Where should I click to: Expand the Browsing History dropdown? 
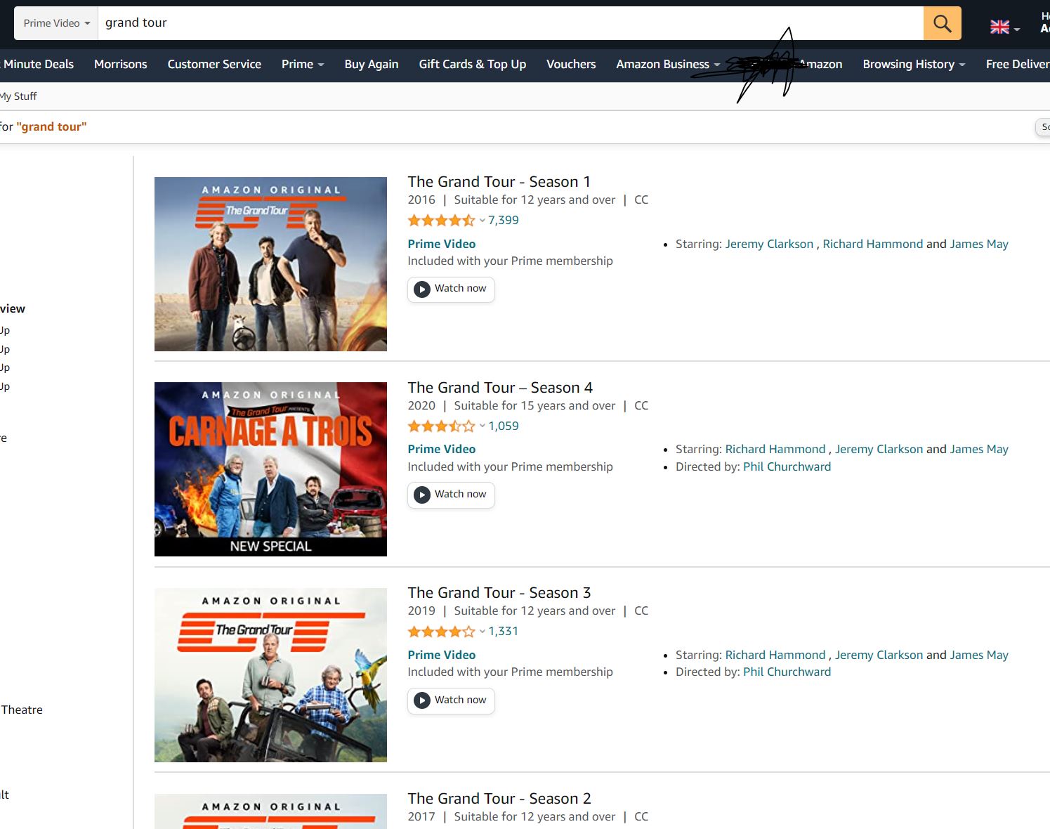pyautogui.click(x=913, y=64)
